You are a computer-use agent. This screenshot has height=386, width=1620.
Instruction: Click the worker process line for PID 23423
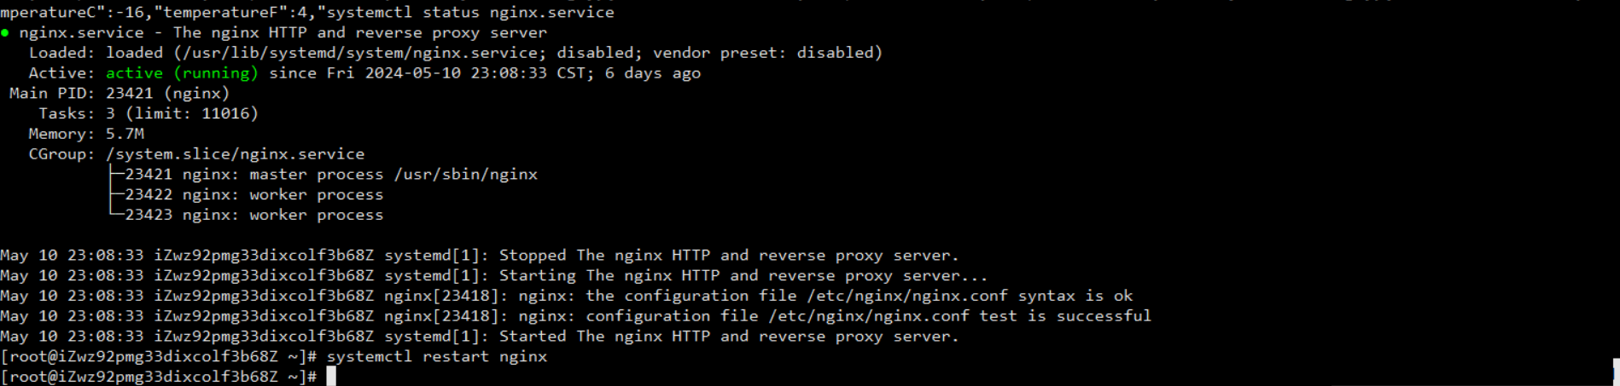tap(254, 216)
